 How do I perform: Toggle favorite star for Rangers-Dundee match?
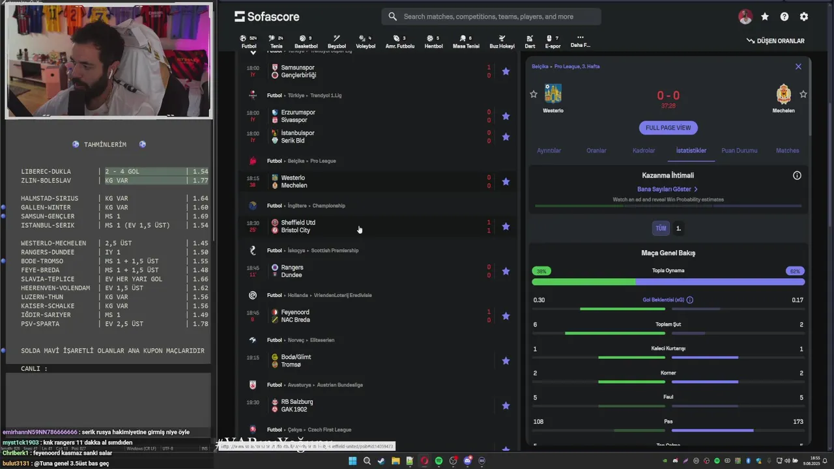(x=506, y=272)
